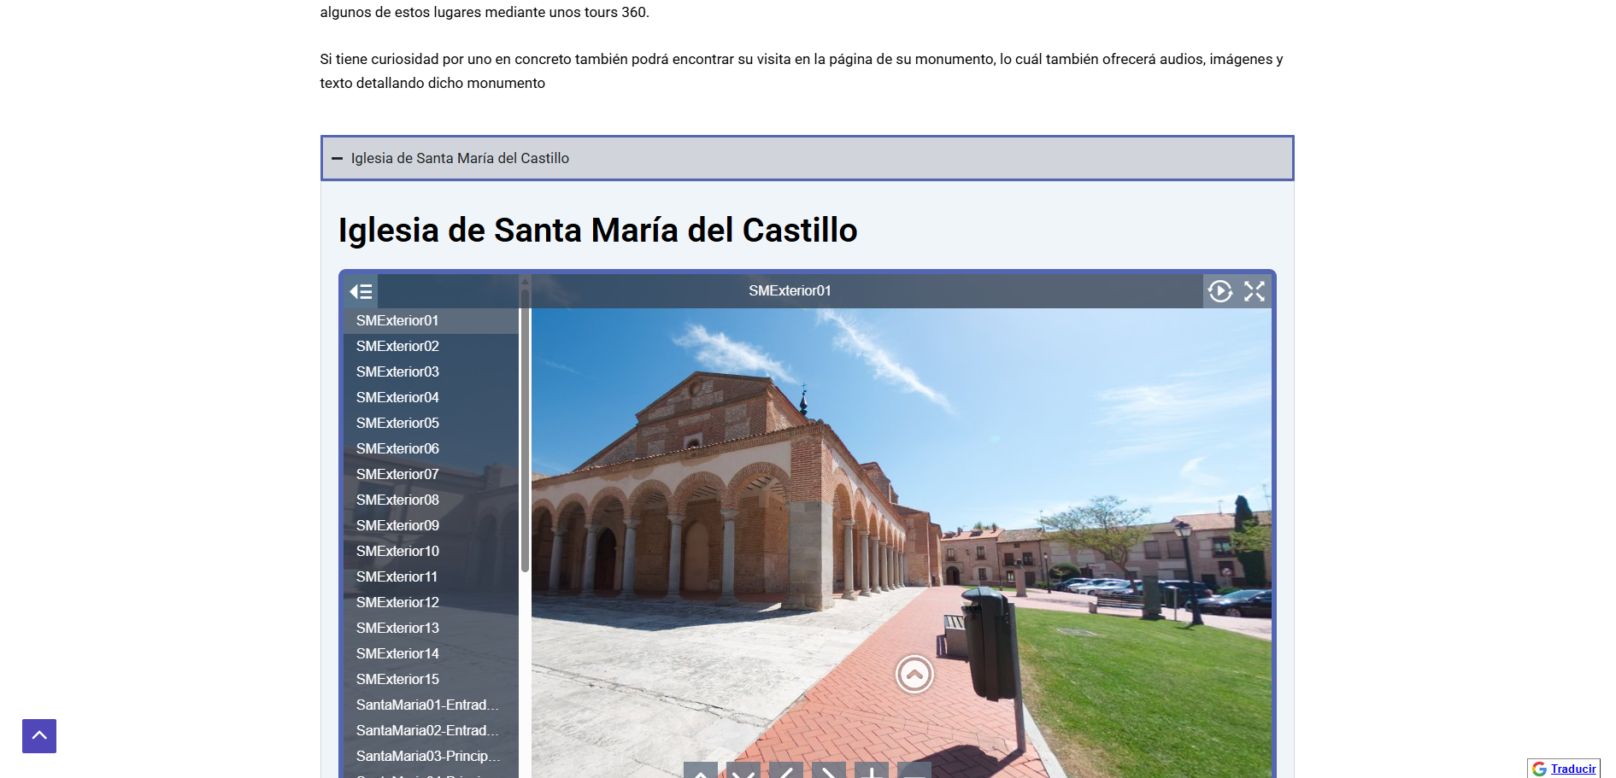Select SMExterior11 in the scene list

point(431,576)
